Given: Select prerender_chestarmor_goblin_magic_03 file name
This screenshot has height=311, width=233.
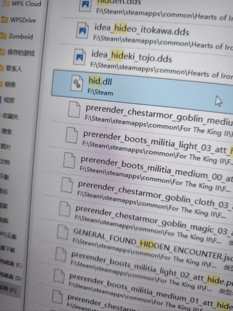Looking at the screenshot, I should pyautogui.click(x=154, y=220).
